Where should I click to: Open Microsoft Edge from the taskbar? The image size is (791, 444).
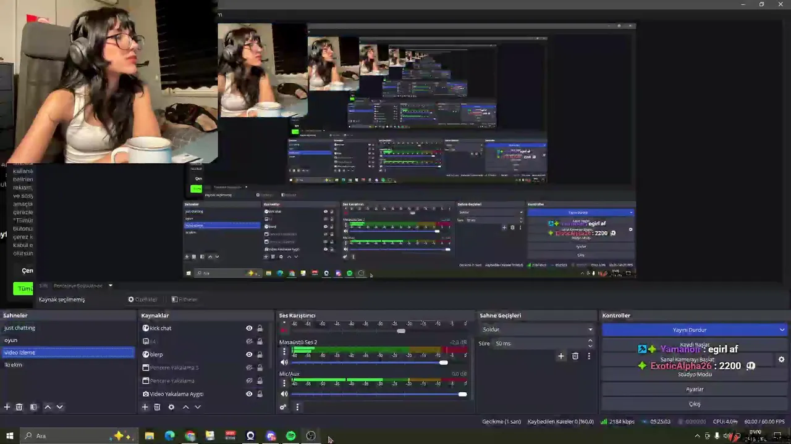tap(169, 436)
